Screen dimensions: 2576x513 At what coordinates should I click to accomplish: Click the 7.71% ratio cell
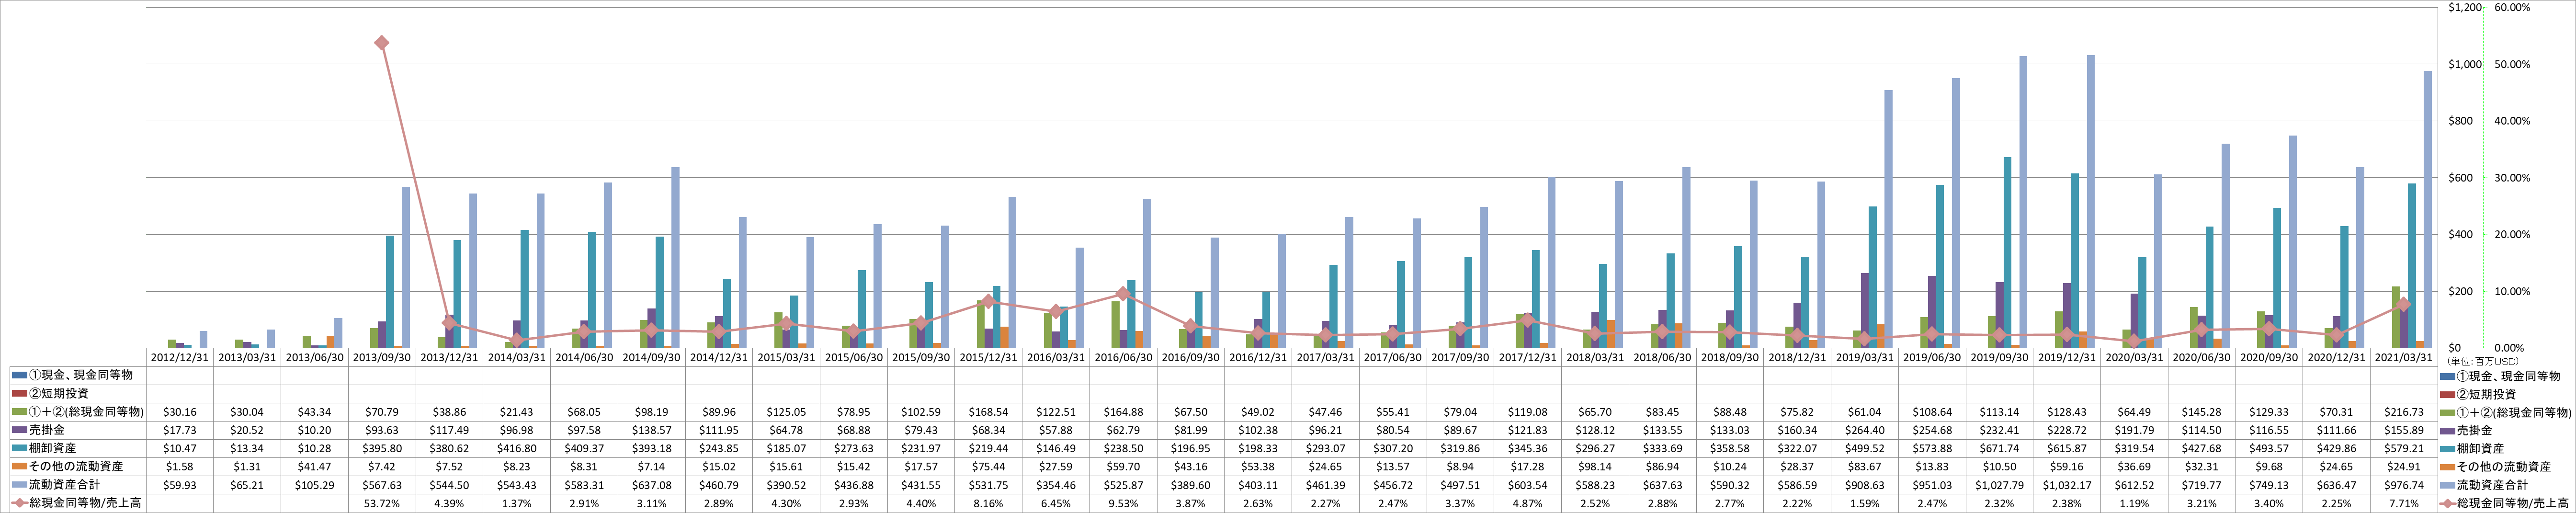[x=2405, y=504]
